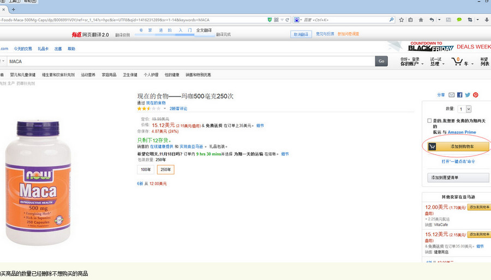Open the address bar history dropdown arrow
The image size is (491, 280).
click(x=282, y=20)
